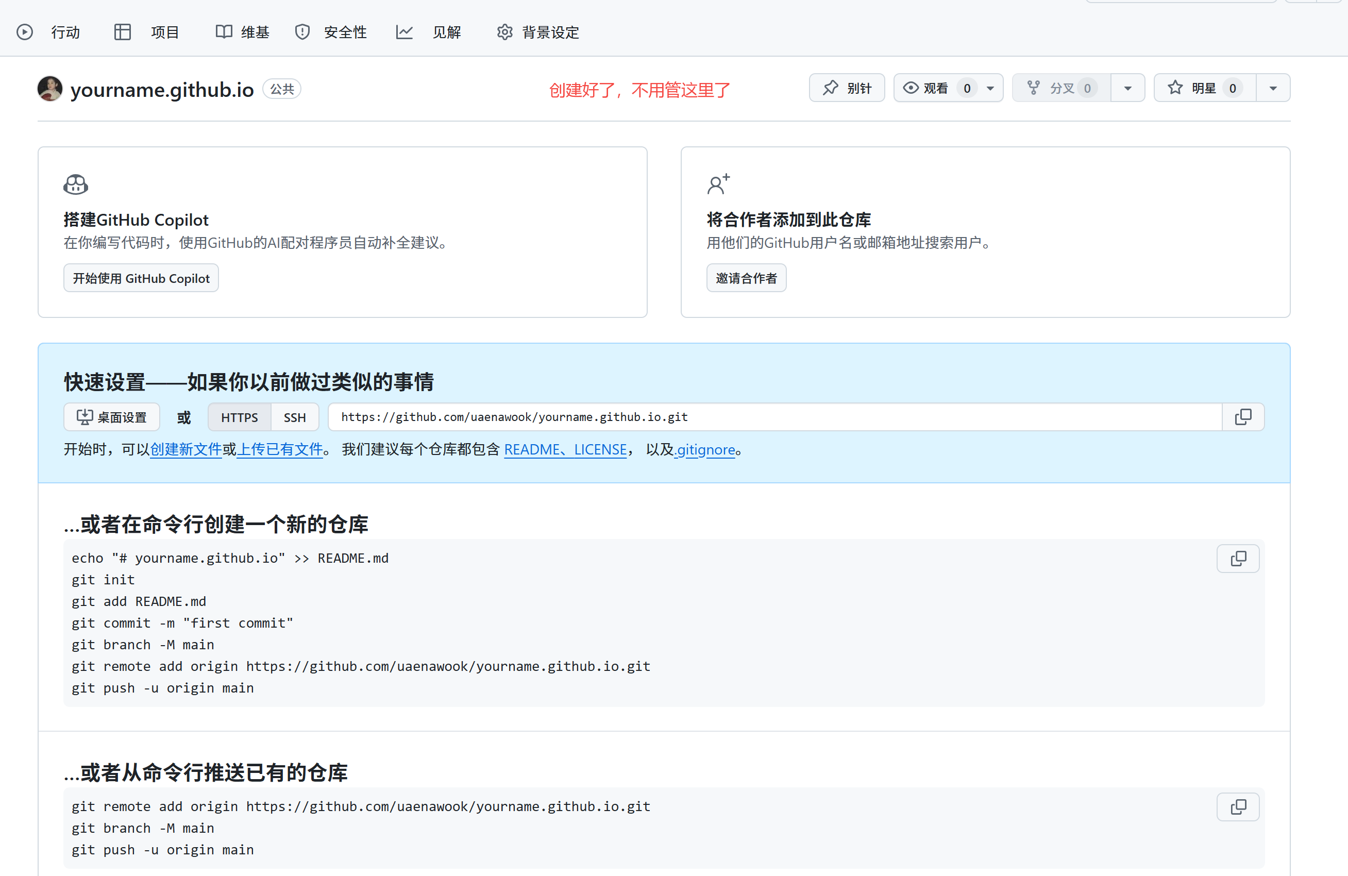Screen dimensions: 1348x876
Task: Click 开始使用 GitHub Copilot button
Action: tap(141, 279)
